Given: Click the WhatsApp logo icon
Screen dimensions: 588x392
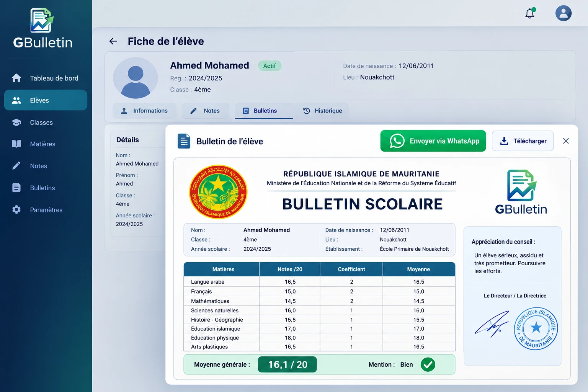Looking at the screenshot, I should [x=397, y=141].
